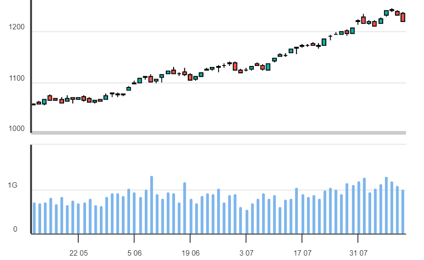The image size is (424, 260).
Task: Click the gray horizontal bar below price chart
Action: [219, 132]
